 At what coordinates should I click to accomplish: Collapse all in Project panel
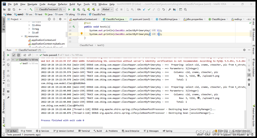[54, 19]
